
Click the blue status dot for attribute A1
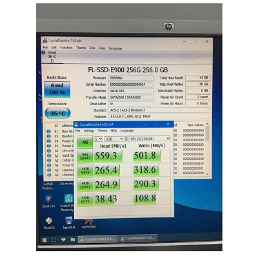(x=49, y=155)
